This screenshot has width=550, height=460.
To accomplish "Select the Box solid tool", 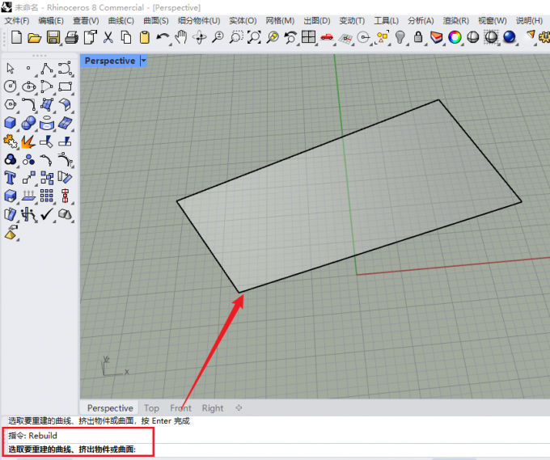I will coord(11,123).
